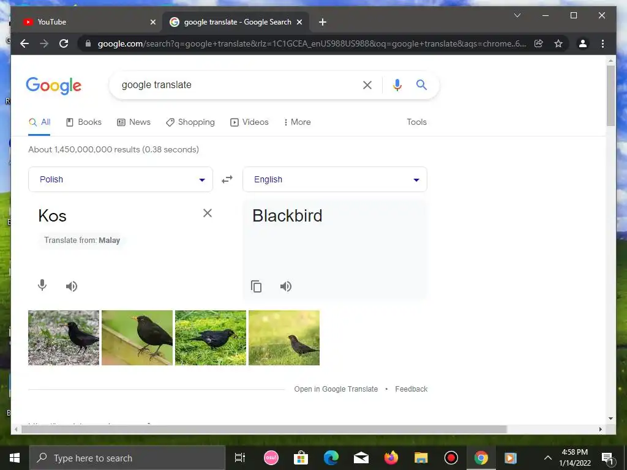Swap the source and target languages

(x=227, y=179)
